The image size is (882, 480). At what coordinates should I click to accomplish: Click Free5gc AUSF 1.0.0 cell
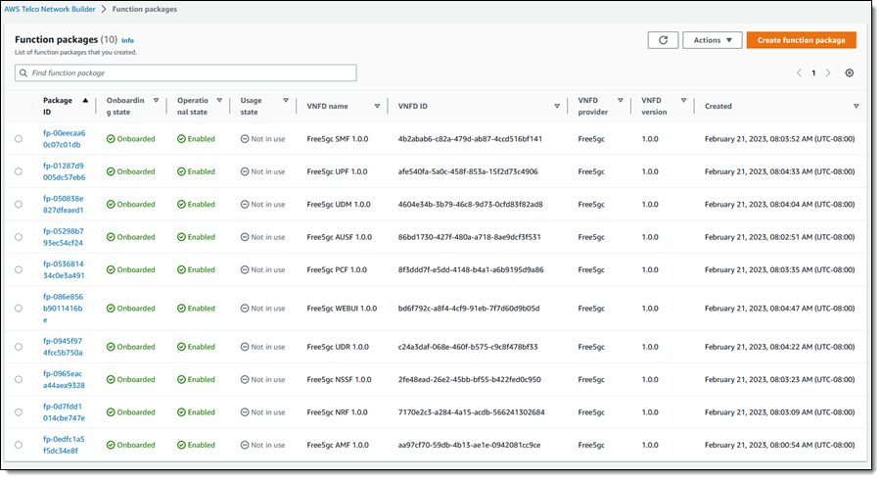pos(339,237)
